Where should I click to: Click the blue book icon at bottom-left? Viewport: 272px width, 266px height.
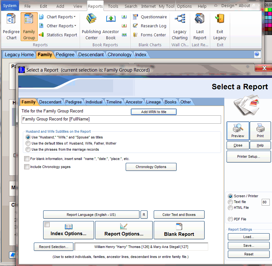[13, 255]
